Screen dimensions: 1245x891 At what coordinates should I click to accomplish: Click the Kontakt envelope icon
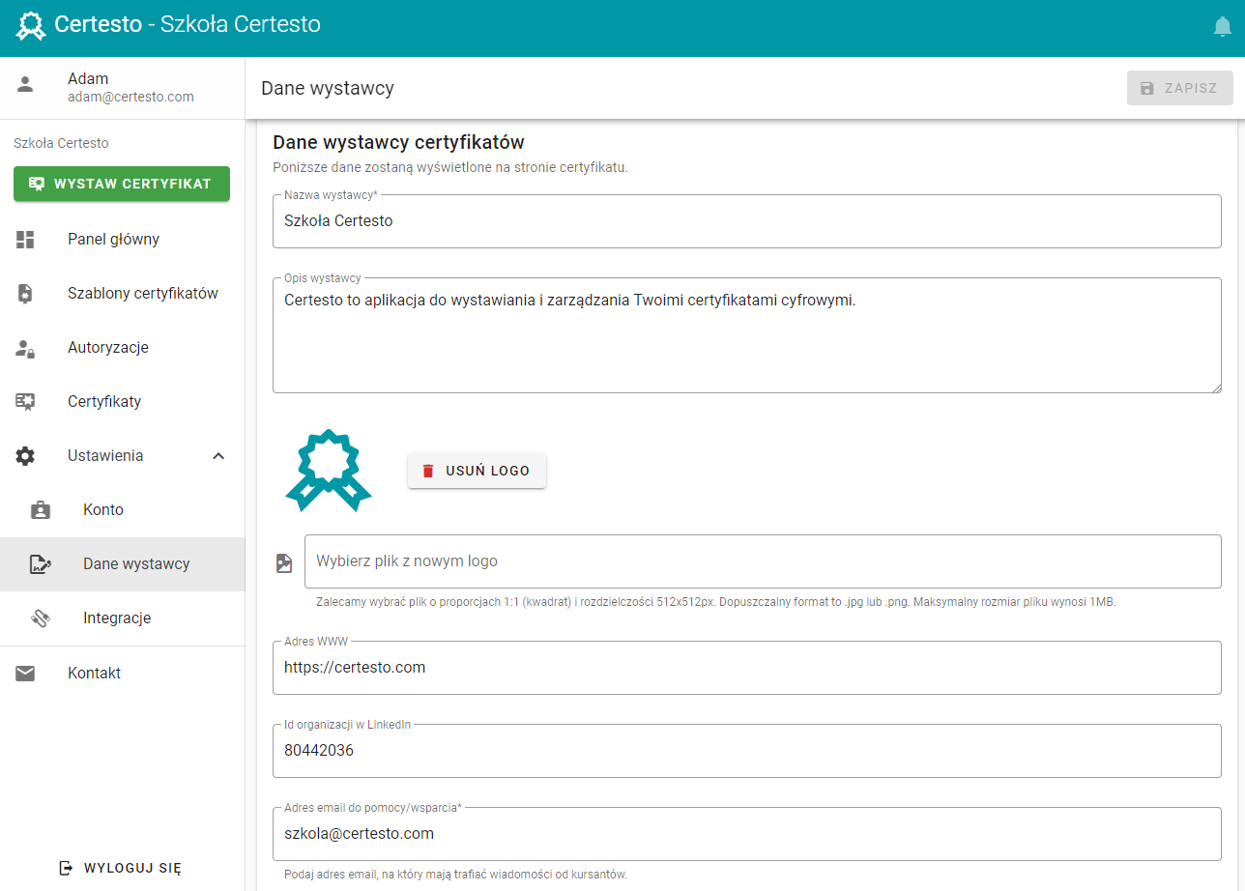point(25,674)
